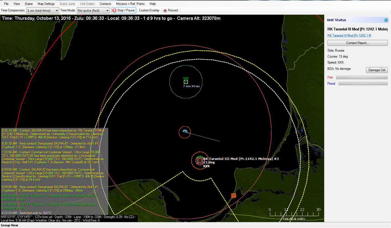Click the 7:23:54 AM positively identified message
Image resolution: width=391 pixels, height=228 pixels.
click(53, 158)
